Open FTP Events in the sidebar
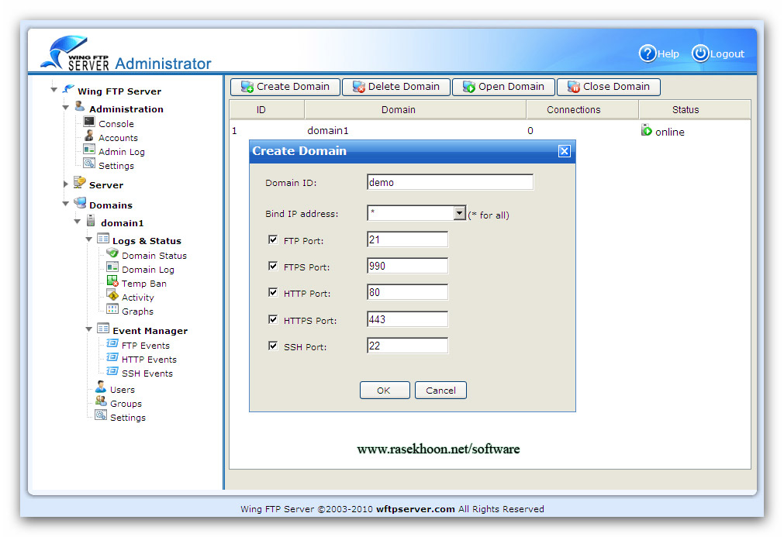The image size is (784, 537). click(145, 346)
